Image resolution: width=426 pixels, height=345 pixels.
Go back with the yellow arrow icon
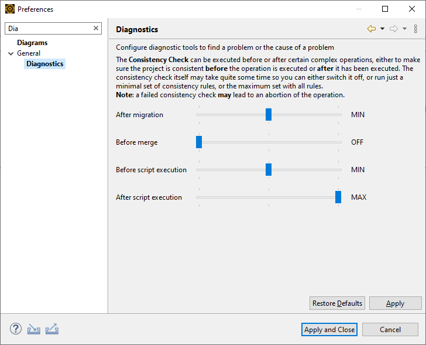click(x=372, y=29)
